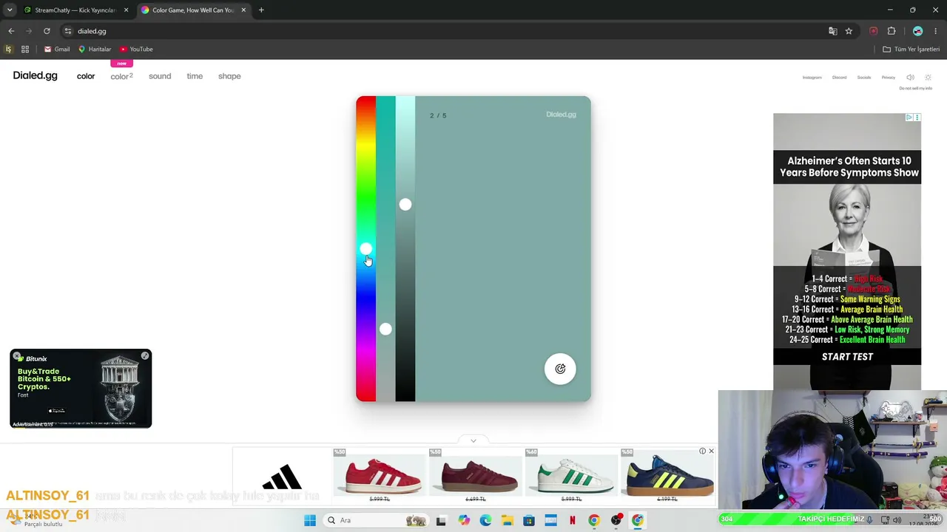Viewport: 947px width, 532px height.
Task: Switch to the shape game mode
Action: coord(229,76)
